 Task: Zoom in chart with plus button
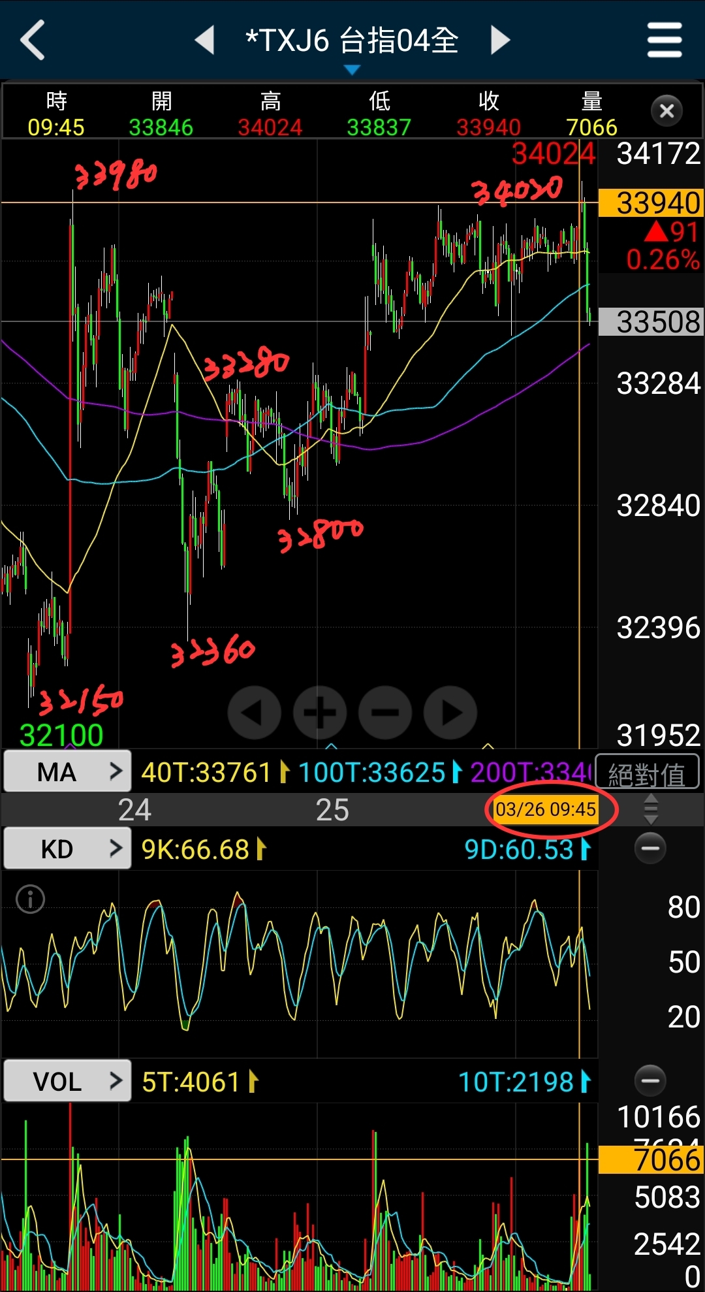(320, 713)
